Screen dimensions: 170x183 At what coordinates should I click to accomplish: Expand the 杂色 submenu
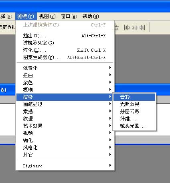click(x=65, y=83)
